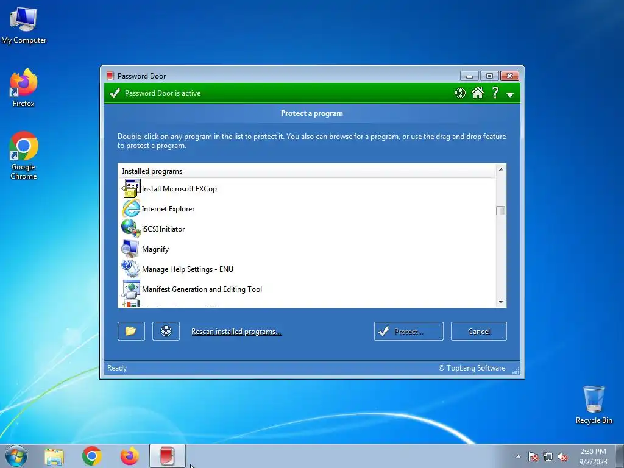The image size is (624, 468).
Task: Open the Windows Start button
Action: [x=16, y=456]
